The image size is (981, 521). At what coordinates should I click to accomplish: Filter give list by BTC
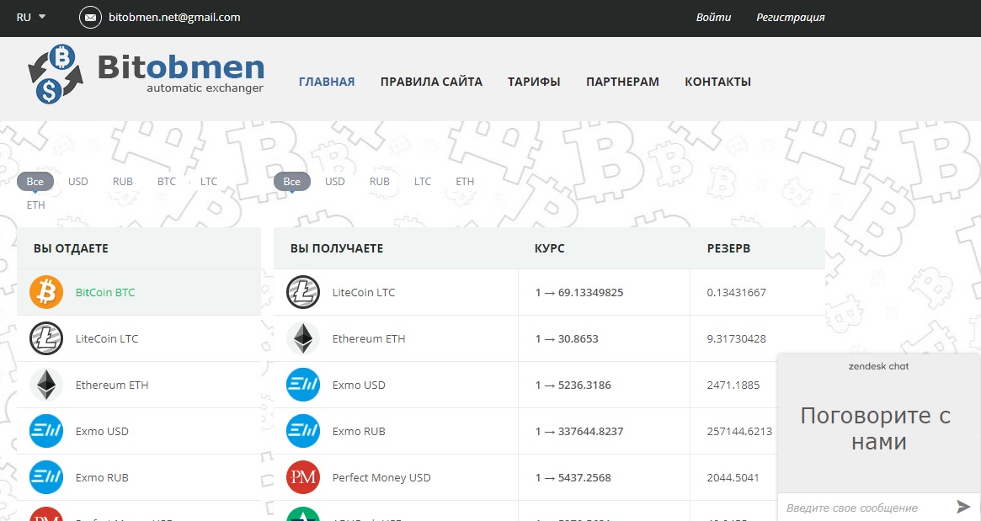tap(167, 181)
